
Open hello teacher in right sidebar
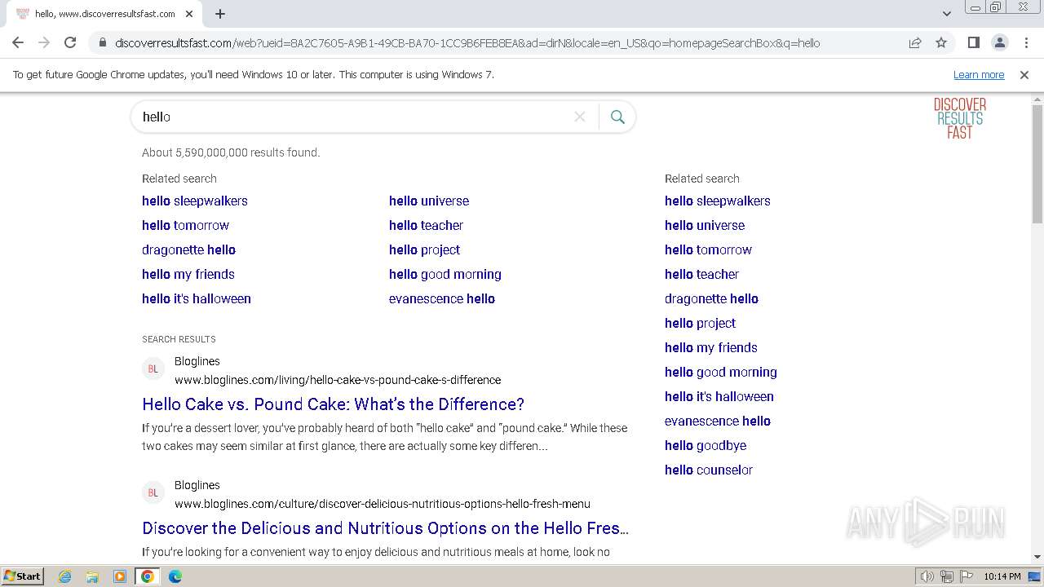coord(701,274)
